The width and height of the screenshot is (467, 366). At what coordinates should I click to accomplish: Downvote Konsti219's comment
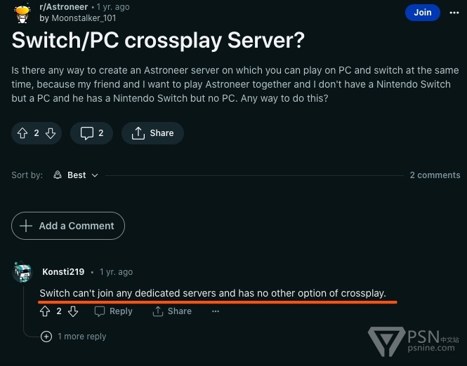73,311
